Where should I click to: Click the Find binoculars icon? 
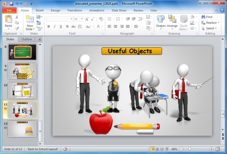pos(203,17)
